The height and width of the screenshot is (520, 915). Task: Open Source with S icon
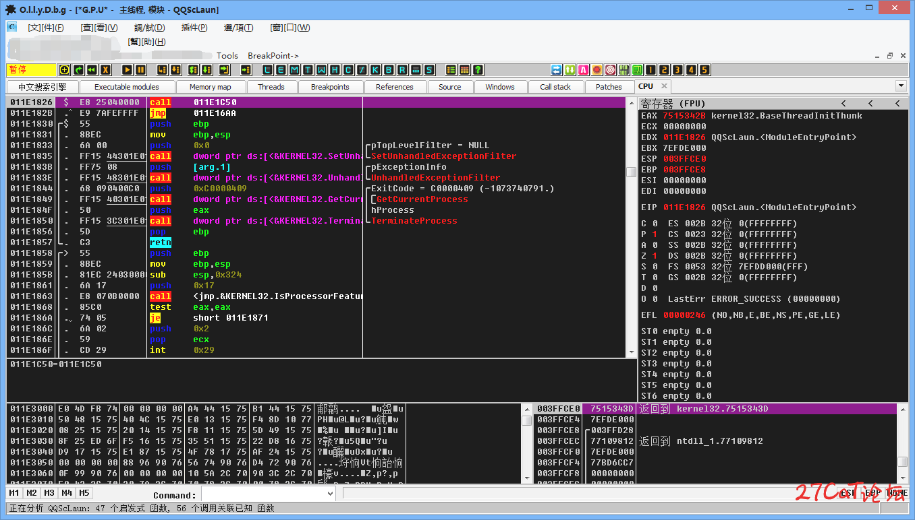[x=429, y=70]
